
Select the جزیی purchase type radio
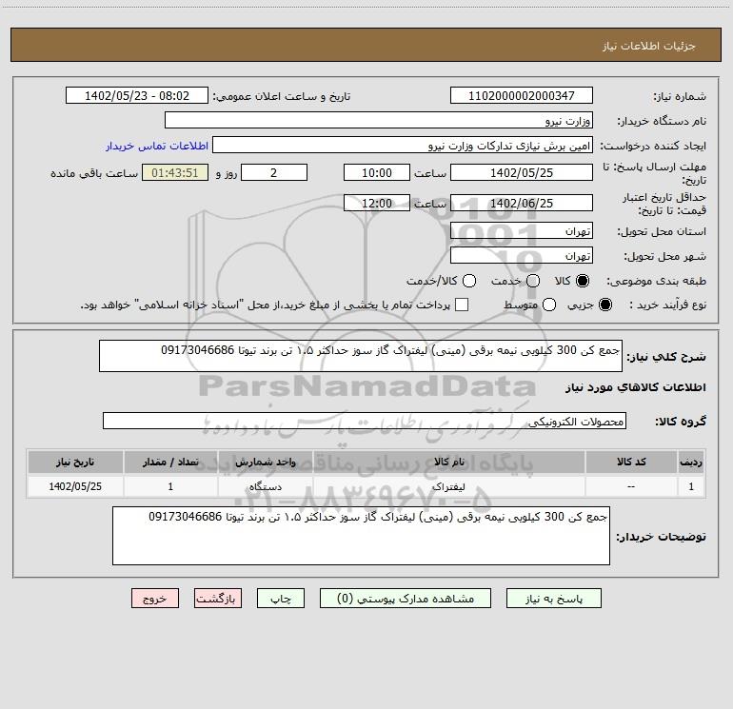tap(604, 305)
